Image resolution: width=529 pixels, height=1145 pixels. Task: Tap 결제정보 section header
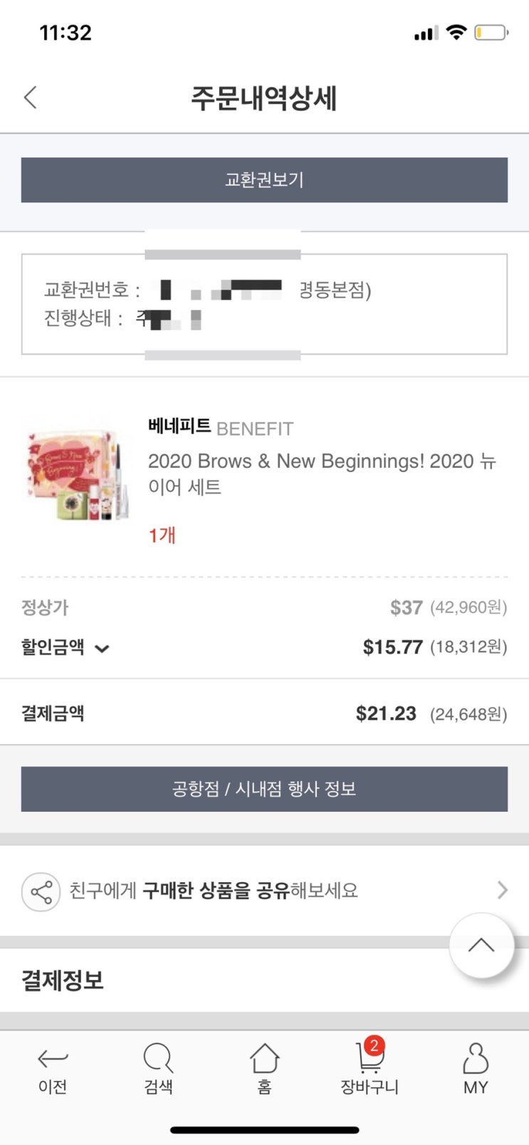pyautogui.click(x=63, y=981)
